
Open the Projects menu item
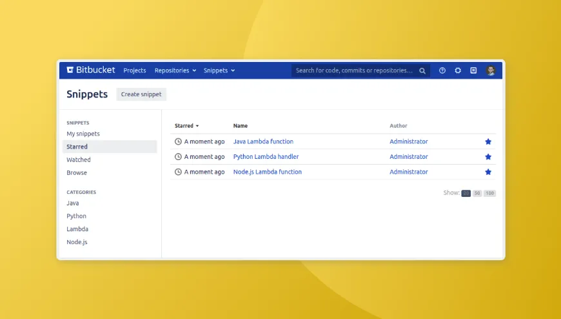[135, 70]
